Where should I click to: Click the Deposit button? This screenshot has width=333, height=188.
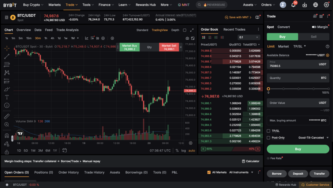coord(298,174)
